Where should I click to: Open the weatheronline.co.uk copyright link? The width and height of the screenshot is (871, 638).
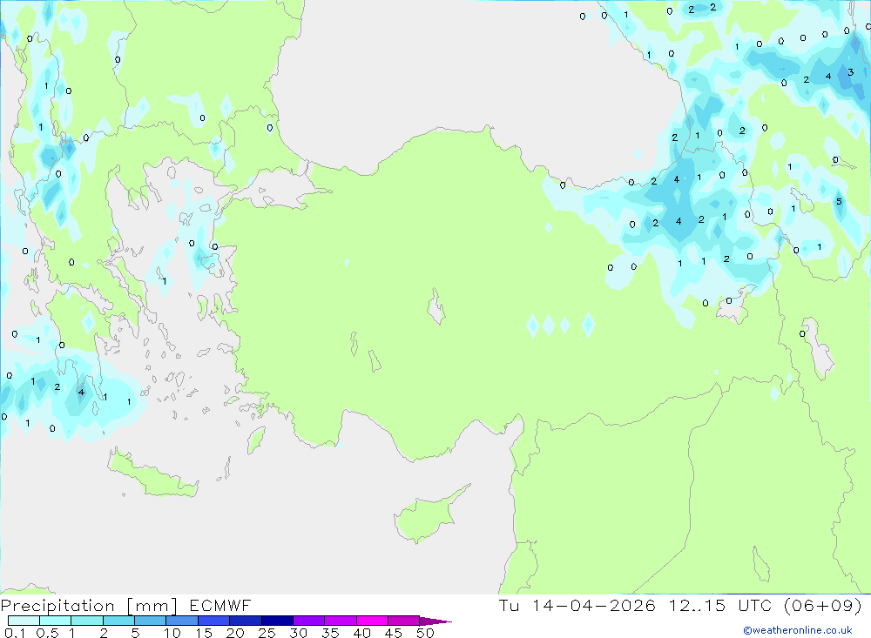tap(798, 630)
